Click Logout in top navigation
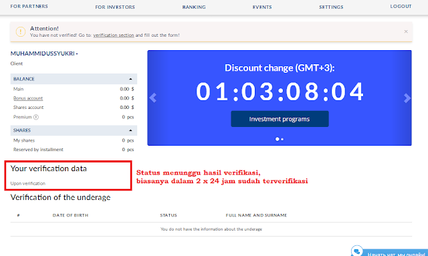 click(401, 6)
